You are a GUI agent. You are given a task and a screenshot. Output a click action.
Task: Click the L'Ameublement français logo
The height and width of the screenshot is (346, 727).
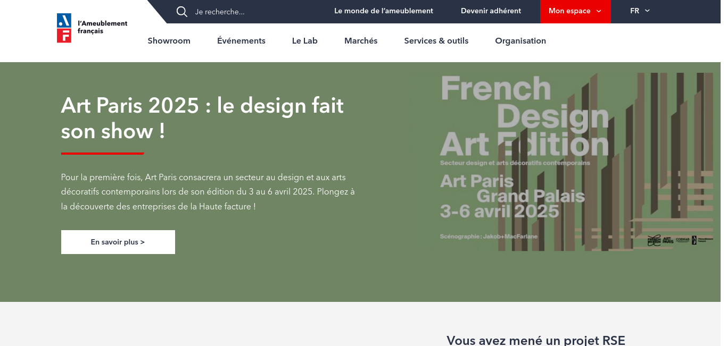click(x=92, y=28)
